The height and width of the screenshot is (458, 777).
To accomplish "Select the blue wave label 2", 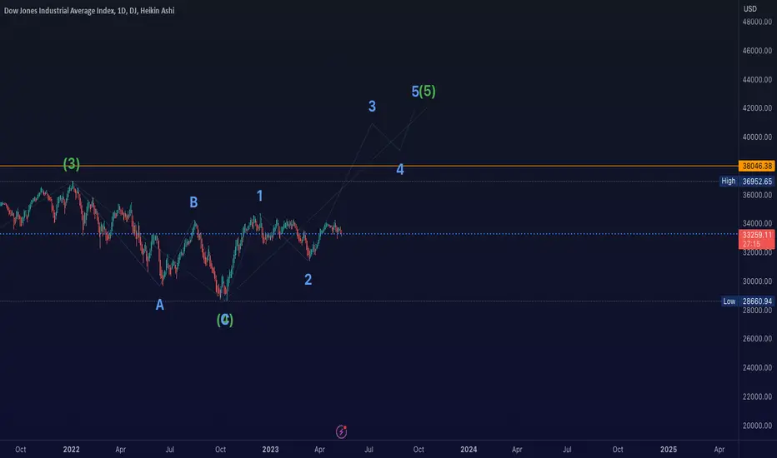I will 308,280.
